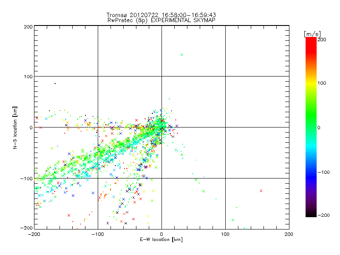
Task: Click the isolated green cross near top center
Action: click(182, 55)
